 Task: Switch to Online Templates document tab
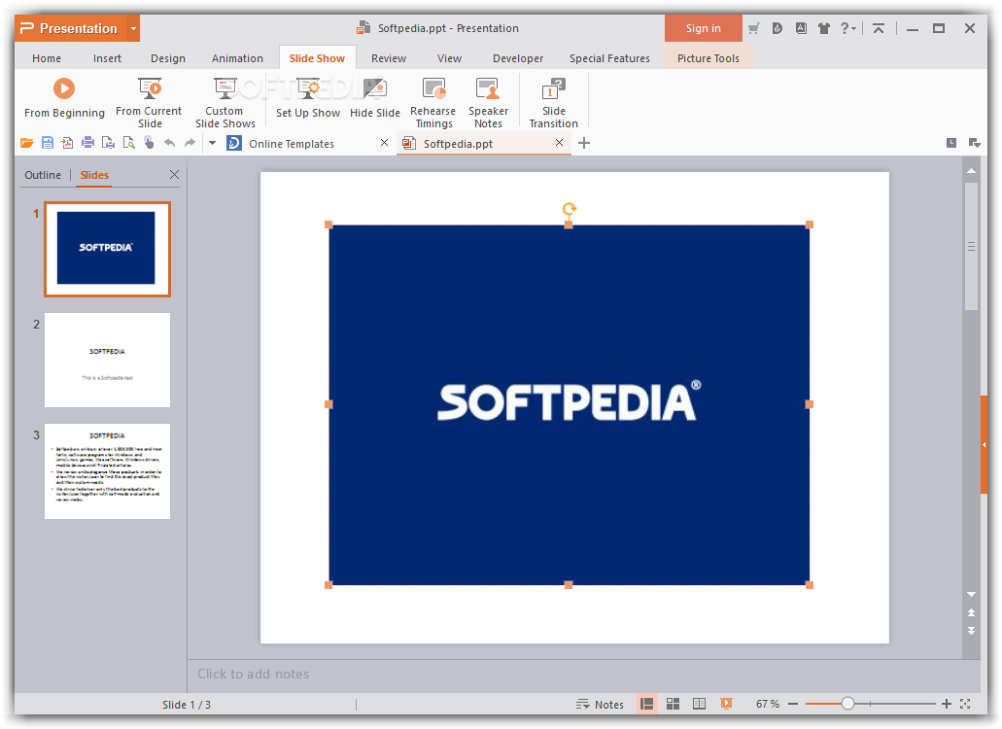pyautogui.click(x=292, y=144)
